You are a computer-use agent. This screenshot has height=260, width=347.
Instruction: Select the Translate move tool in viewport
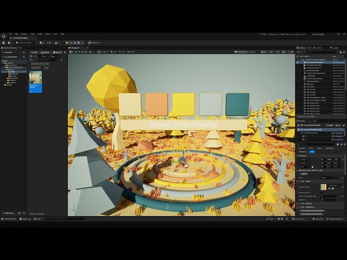tap(79, 52)
